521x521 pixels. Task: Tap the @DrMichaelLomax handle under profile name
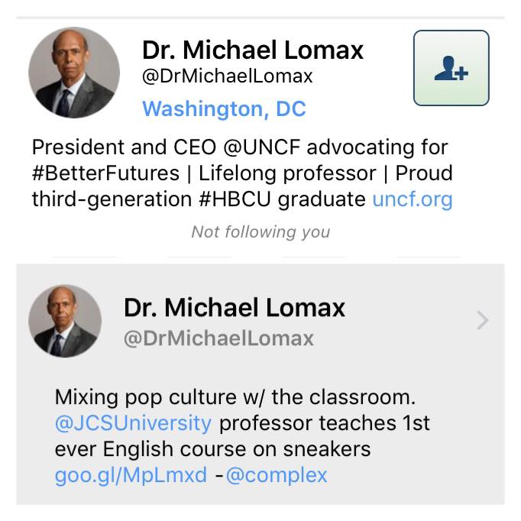click(228, 76)
